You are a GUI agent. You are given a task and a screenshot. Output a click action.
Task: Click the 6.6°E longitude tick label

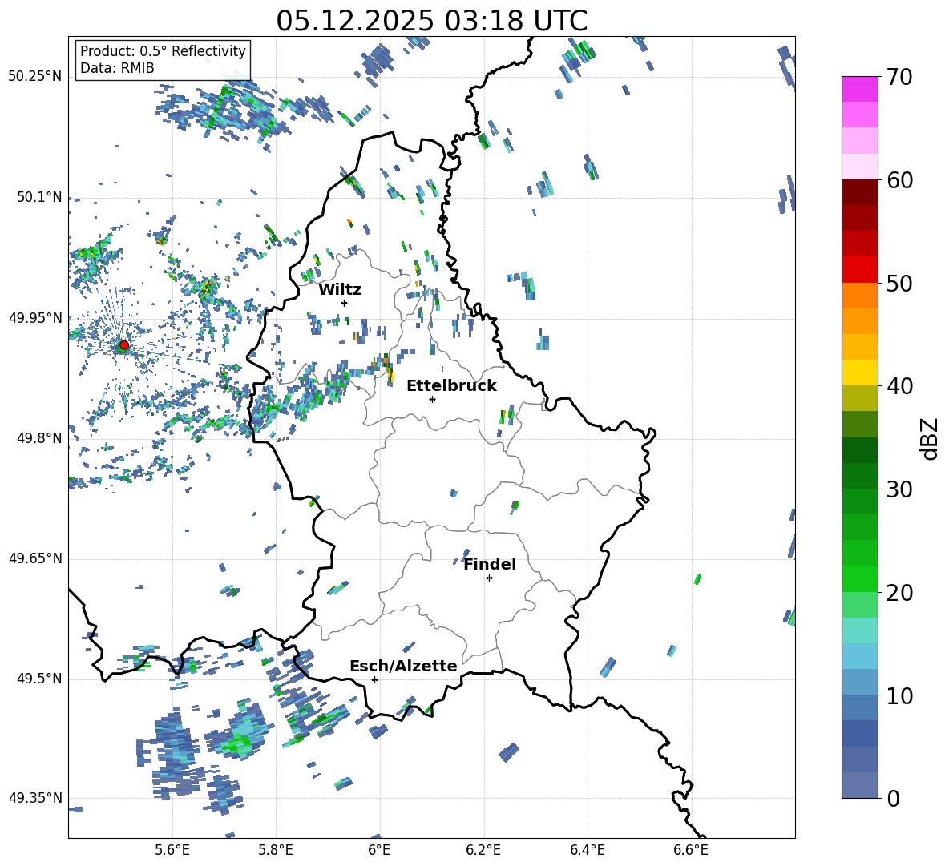click(690, 849)
